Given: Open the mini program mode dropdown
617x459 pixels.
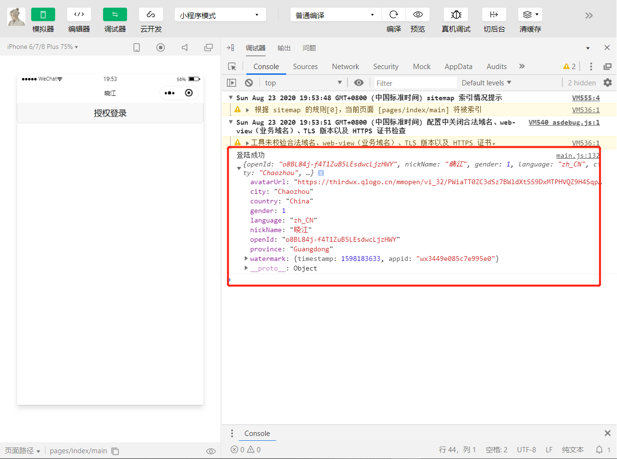Looking at the screenshot, I should [x=220, y=15].
